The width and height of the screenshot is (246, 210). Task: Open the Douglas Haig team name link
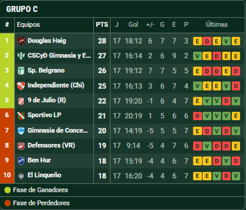[47, 41]
